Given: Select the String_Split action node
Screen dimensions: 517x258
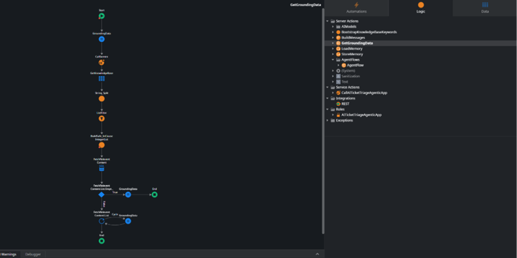Looking at the screenshot, I should [x=102, y=98].
